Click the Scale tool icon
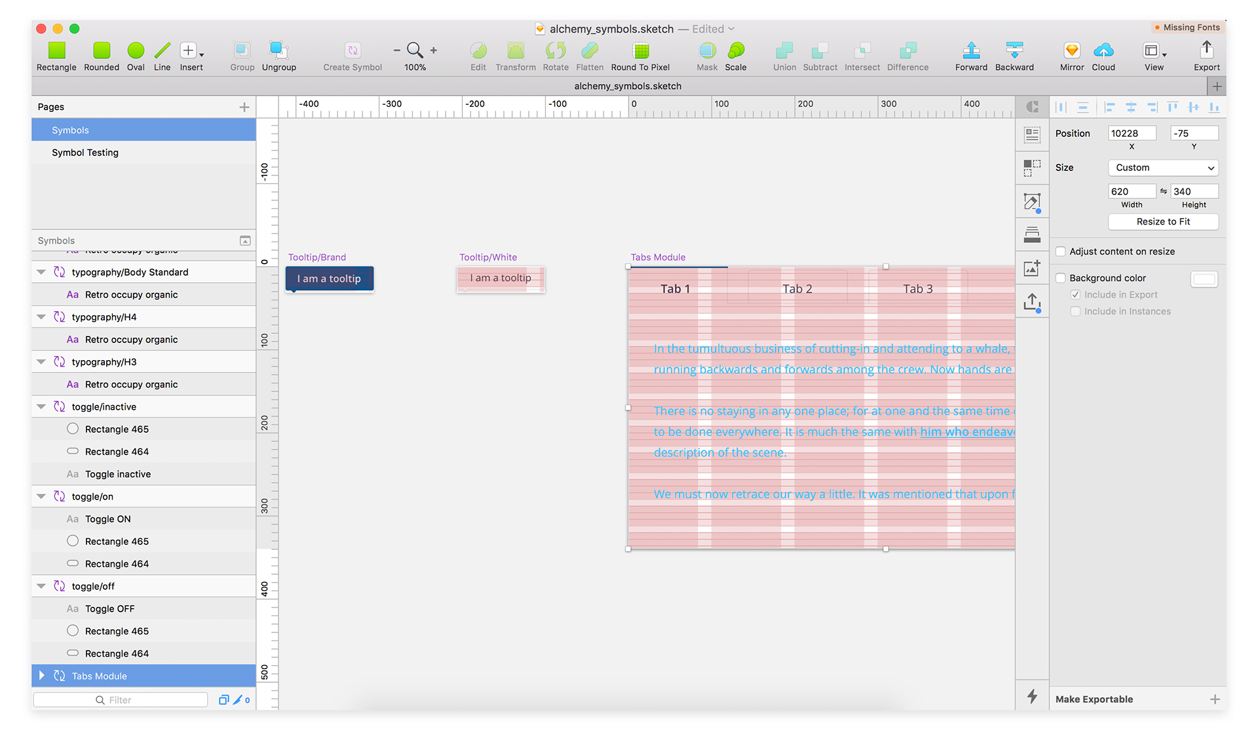 point(736,50)
